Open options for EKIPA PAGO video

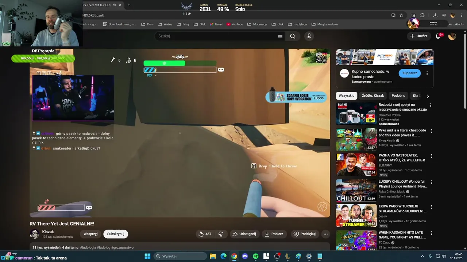click(x=432, y=207)
